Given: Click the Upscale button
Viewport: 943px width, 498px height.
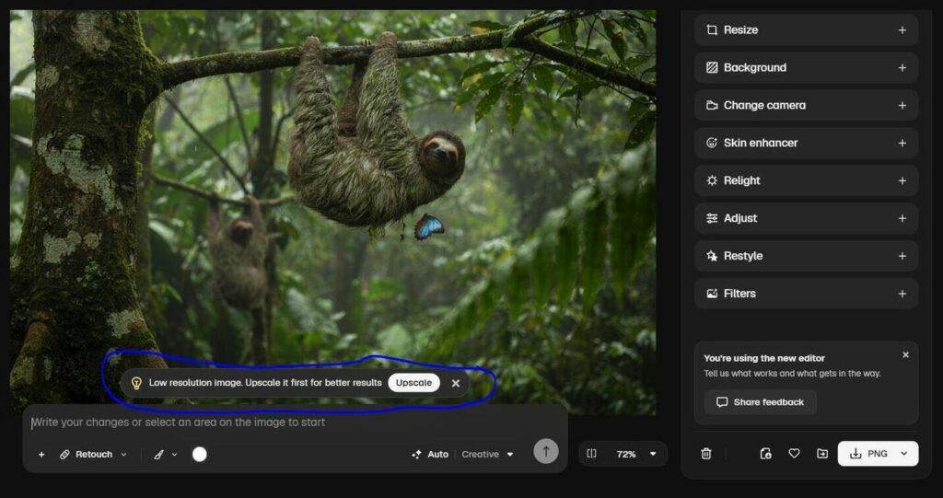Looking at the screenshot, I should pos(413,383).
